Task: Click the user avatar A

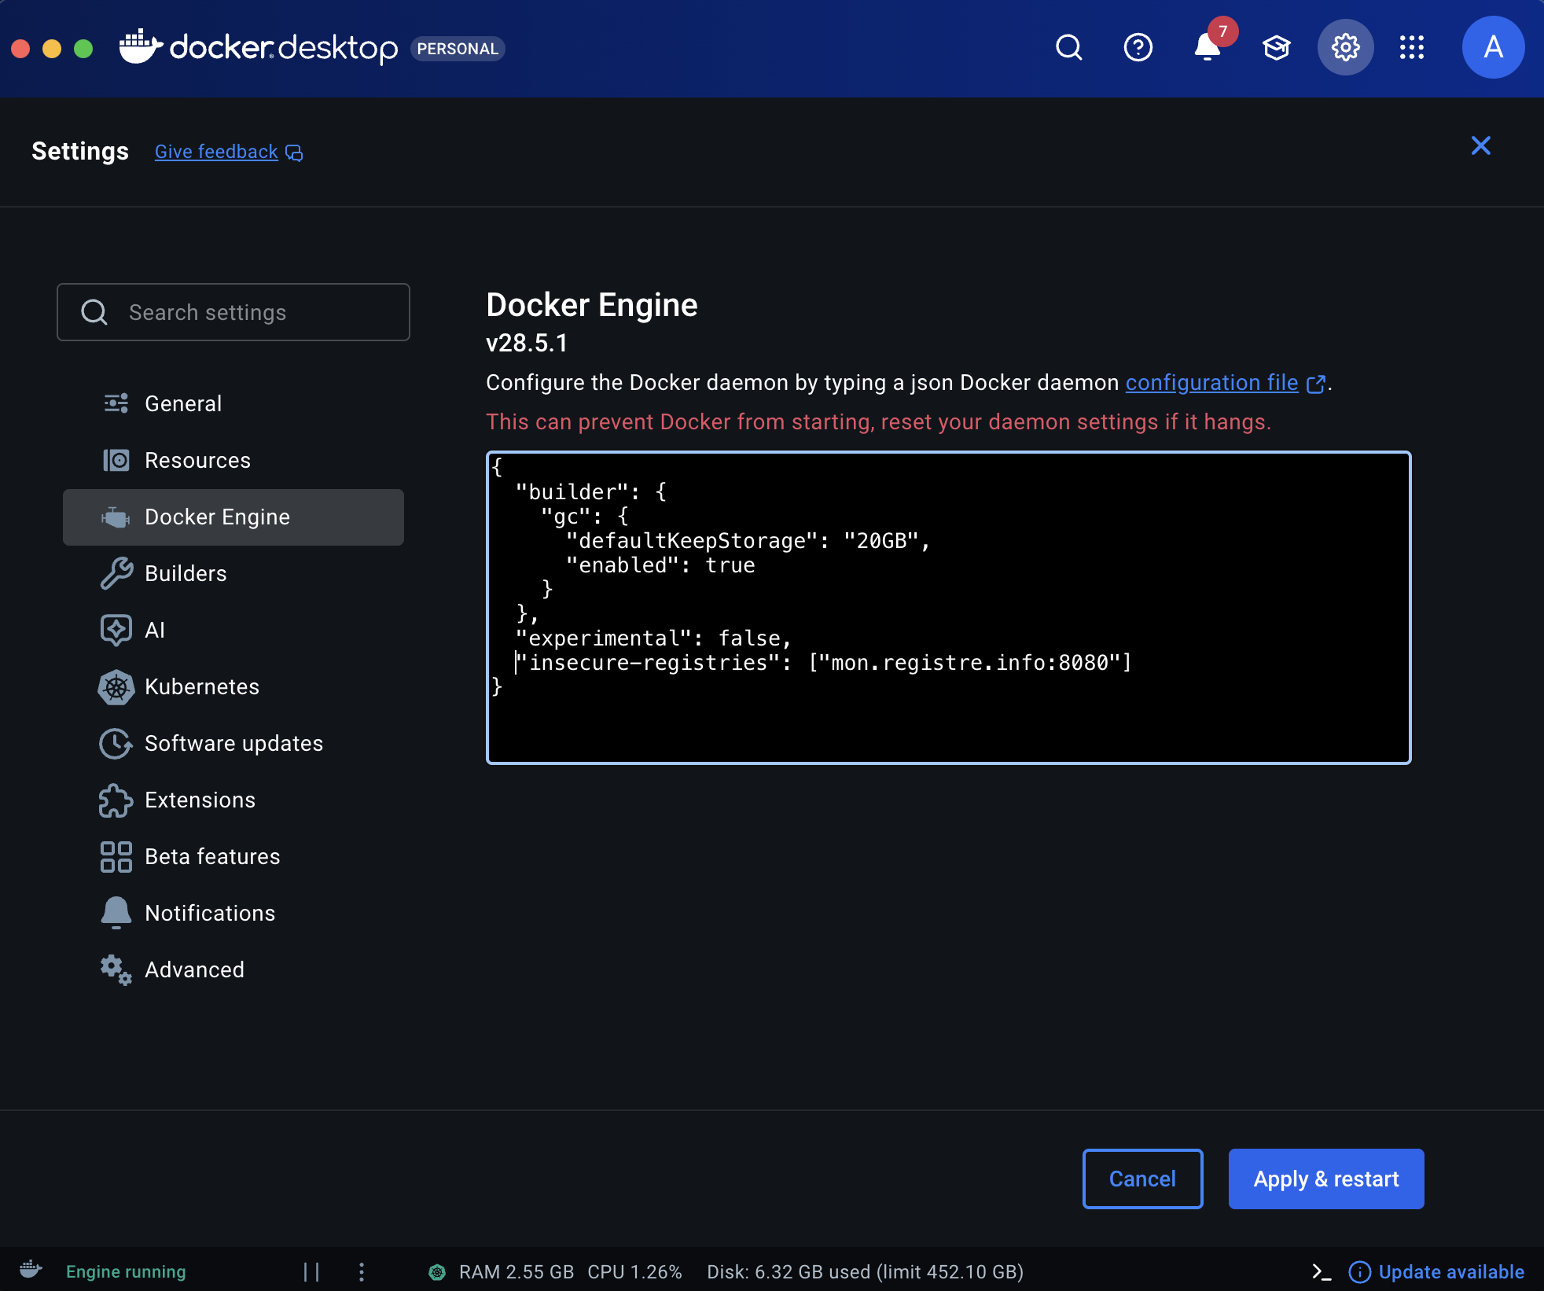Action: (x=1493, y=48)
